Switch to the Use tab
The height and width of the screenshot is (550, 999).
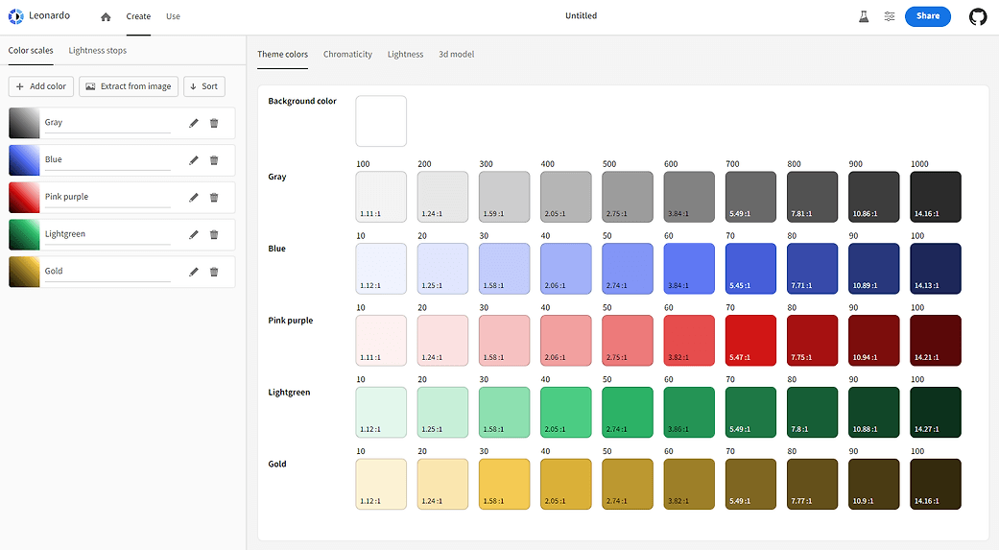tap(174, 16)
